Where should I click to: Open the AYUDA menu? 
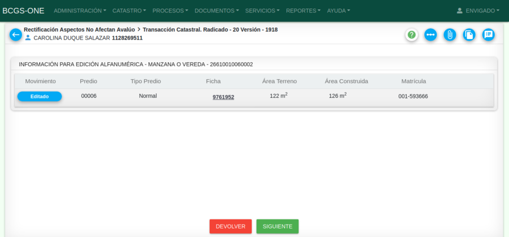[x=338, y=11]
